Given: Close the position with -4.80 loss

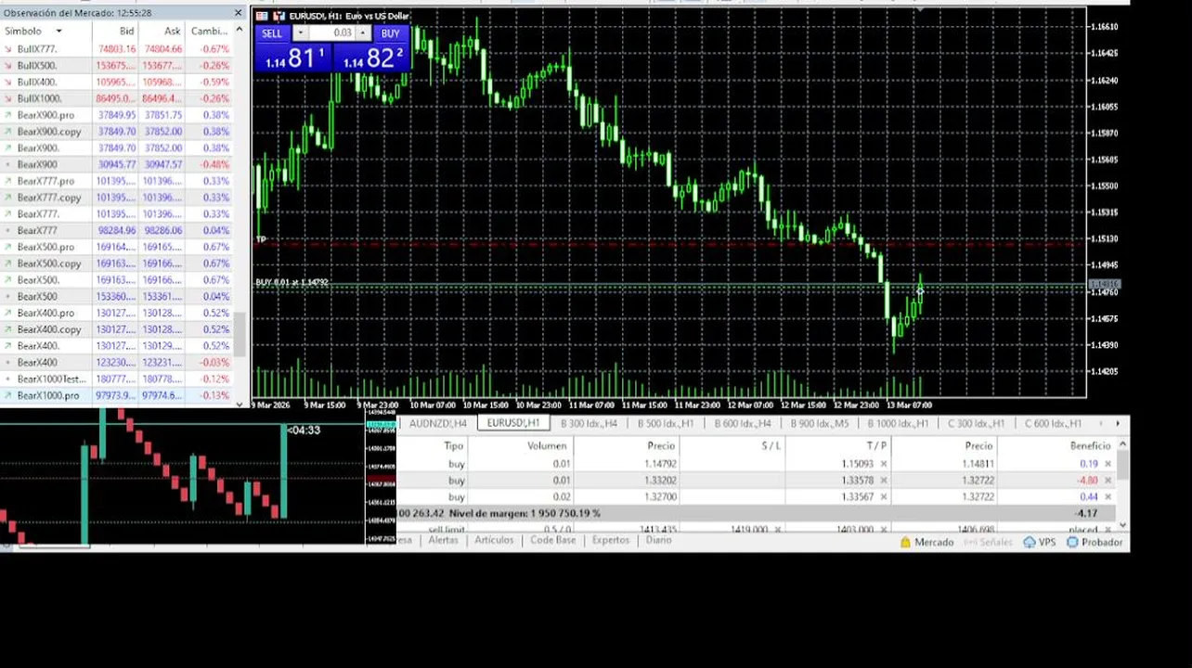Looking at the screenshot, I should [x=1108, y=481].
